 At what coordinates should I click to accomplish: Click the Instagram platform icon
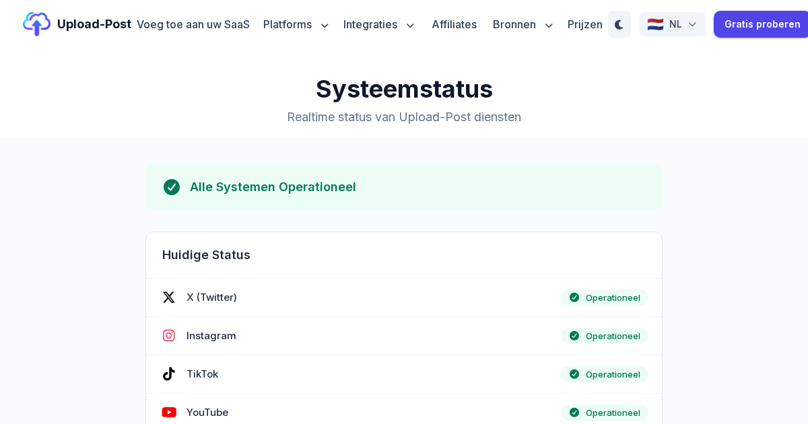tap(169, 336)
